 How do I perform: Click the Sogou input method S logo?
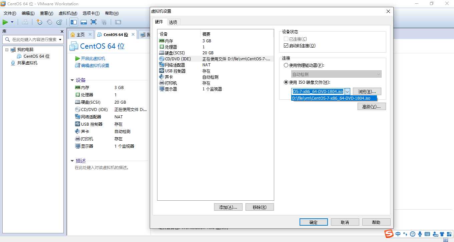click(389, 234)
